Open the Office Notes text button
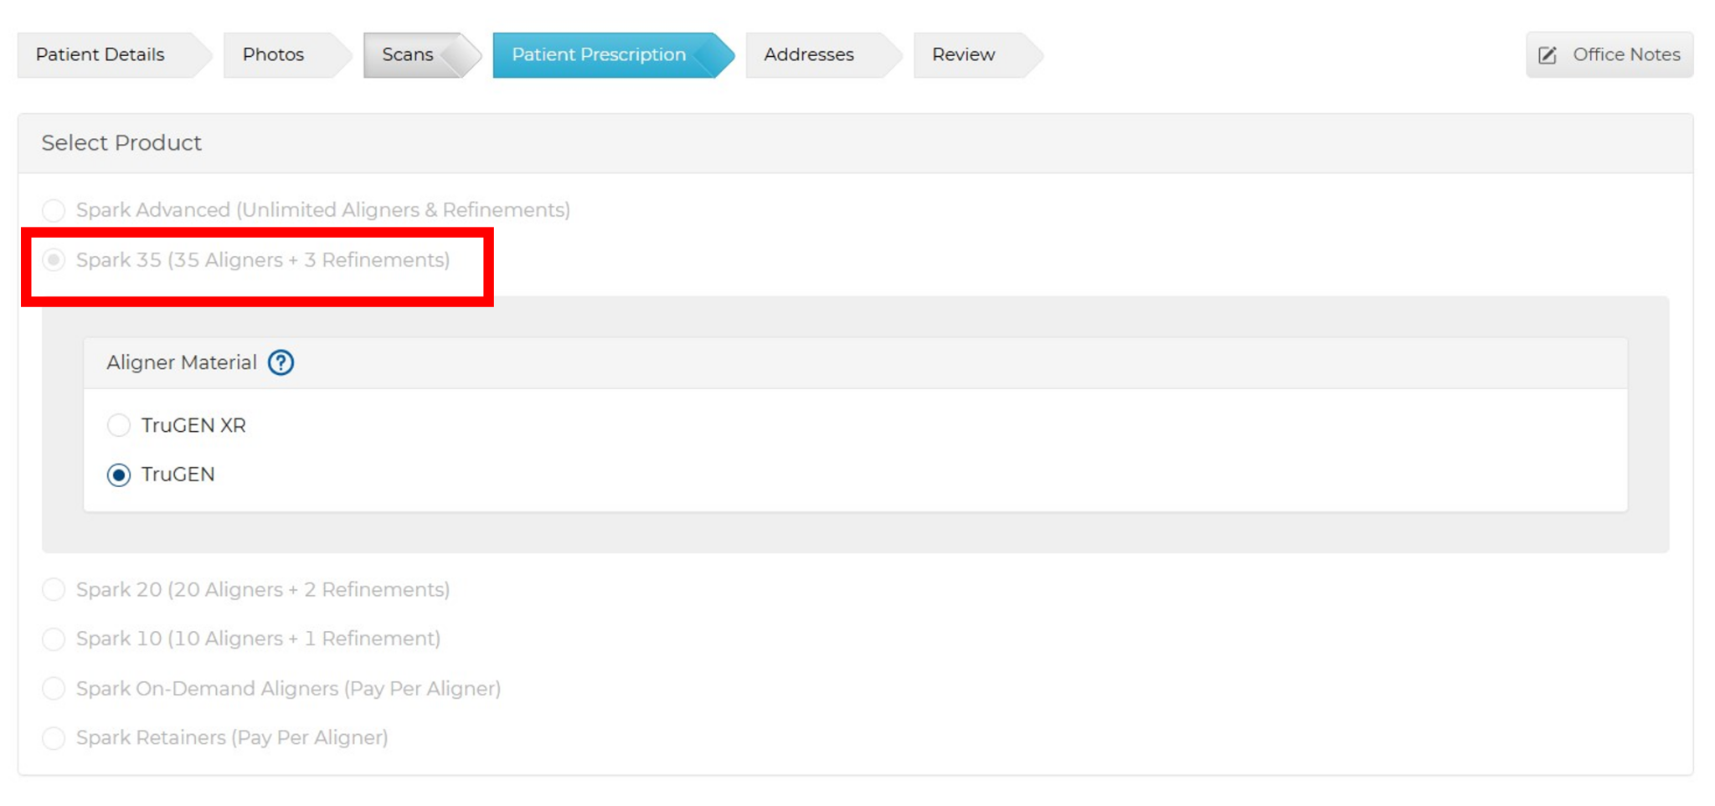 pyautogui.click(x=1625, y=54)
